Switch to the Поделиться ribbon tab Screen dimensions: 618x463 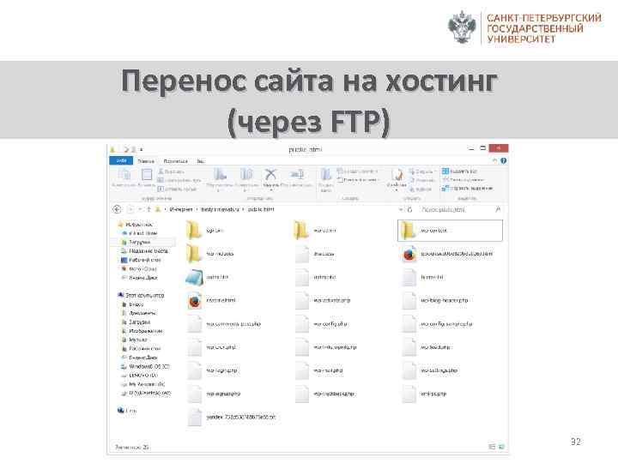point(175,161)
